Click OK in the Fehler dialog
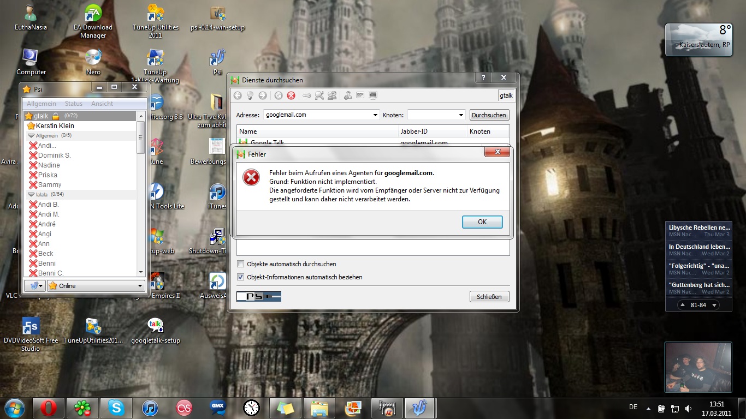The image size is (746, 419). coord(482,222)
